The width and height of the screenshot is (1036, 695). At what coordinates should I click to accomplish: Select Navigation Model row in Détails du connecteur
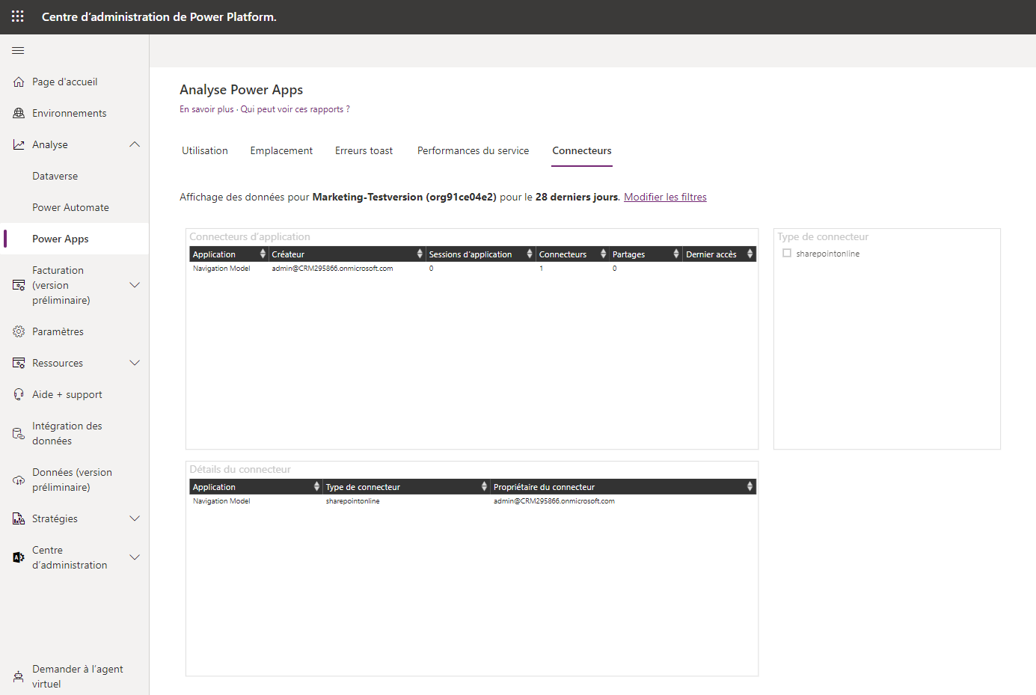point(473,501)
